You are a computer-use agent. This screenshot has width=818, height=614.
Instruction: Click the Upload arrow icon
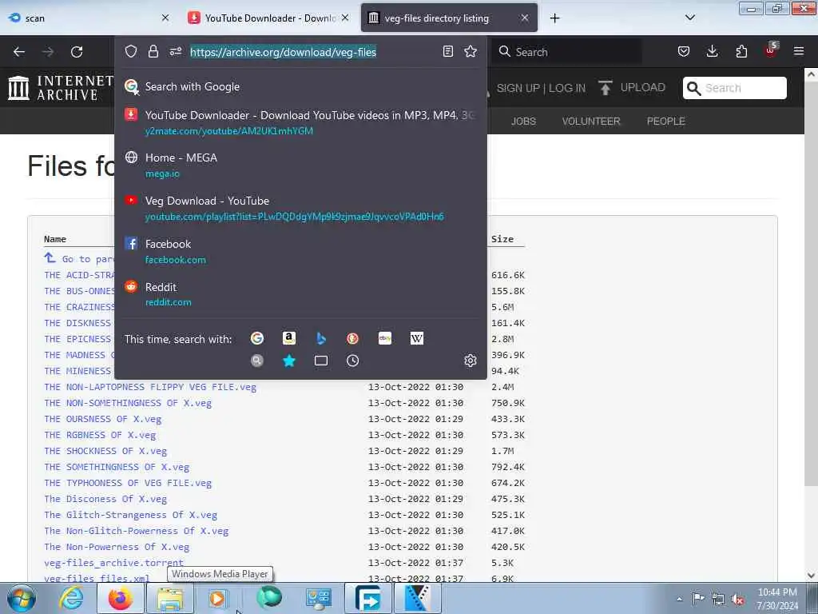tap(606, 87)
